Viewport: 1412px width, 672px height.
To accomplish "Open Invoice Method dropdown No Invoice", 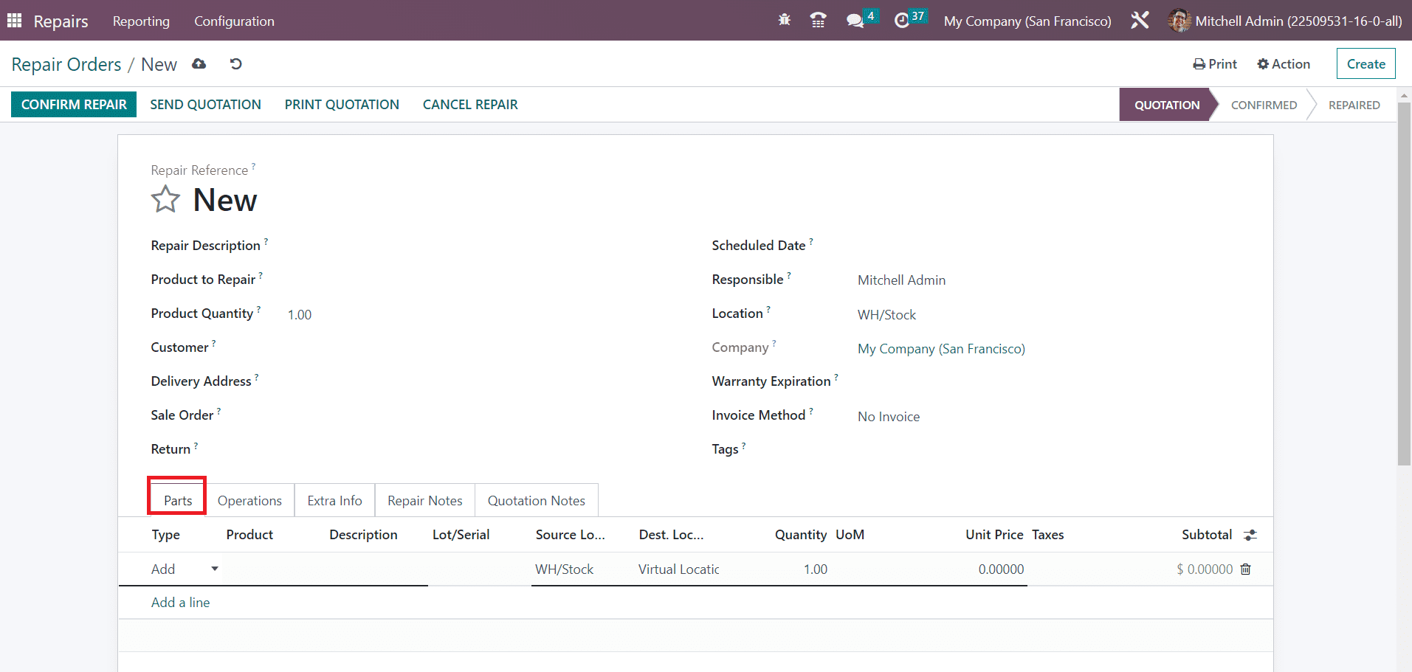I will tap(1048, 416).
